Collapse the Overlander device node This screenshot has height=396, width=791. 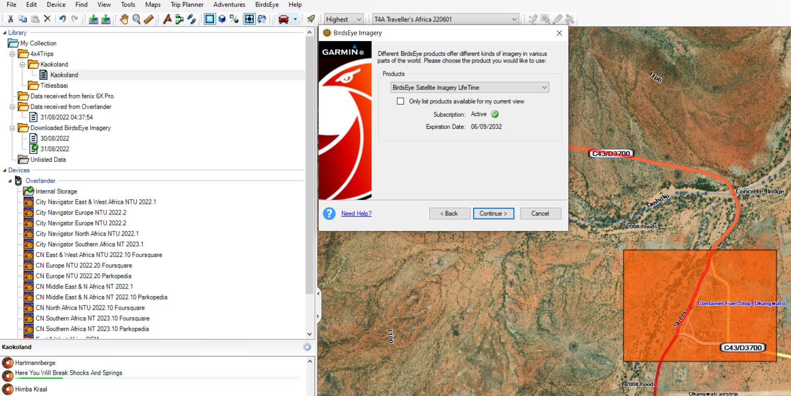(10, 181)
